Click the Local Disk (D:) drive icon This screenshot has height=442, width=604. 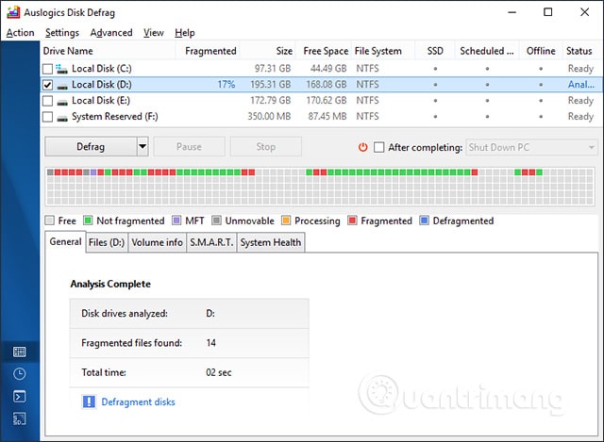(x=62, y=86)
